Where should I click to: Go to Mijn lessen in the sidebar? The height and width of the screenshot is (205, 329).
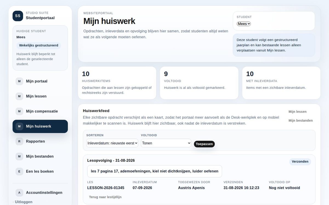(40, 96)
